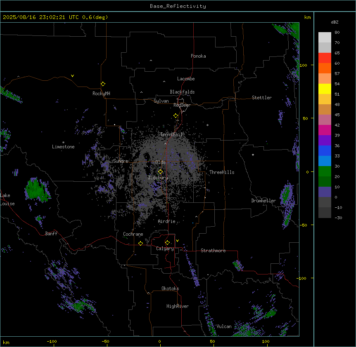Click the Base_Reflectivity title text
Viewport: 356px width, 347px height.
coord(178,6)
